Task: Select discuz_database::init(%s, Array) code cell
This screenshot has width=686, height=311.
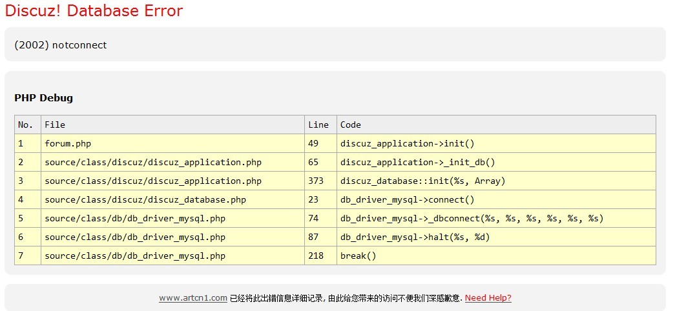Action: (x=496, y=181)
